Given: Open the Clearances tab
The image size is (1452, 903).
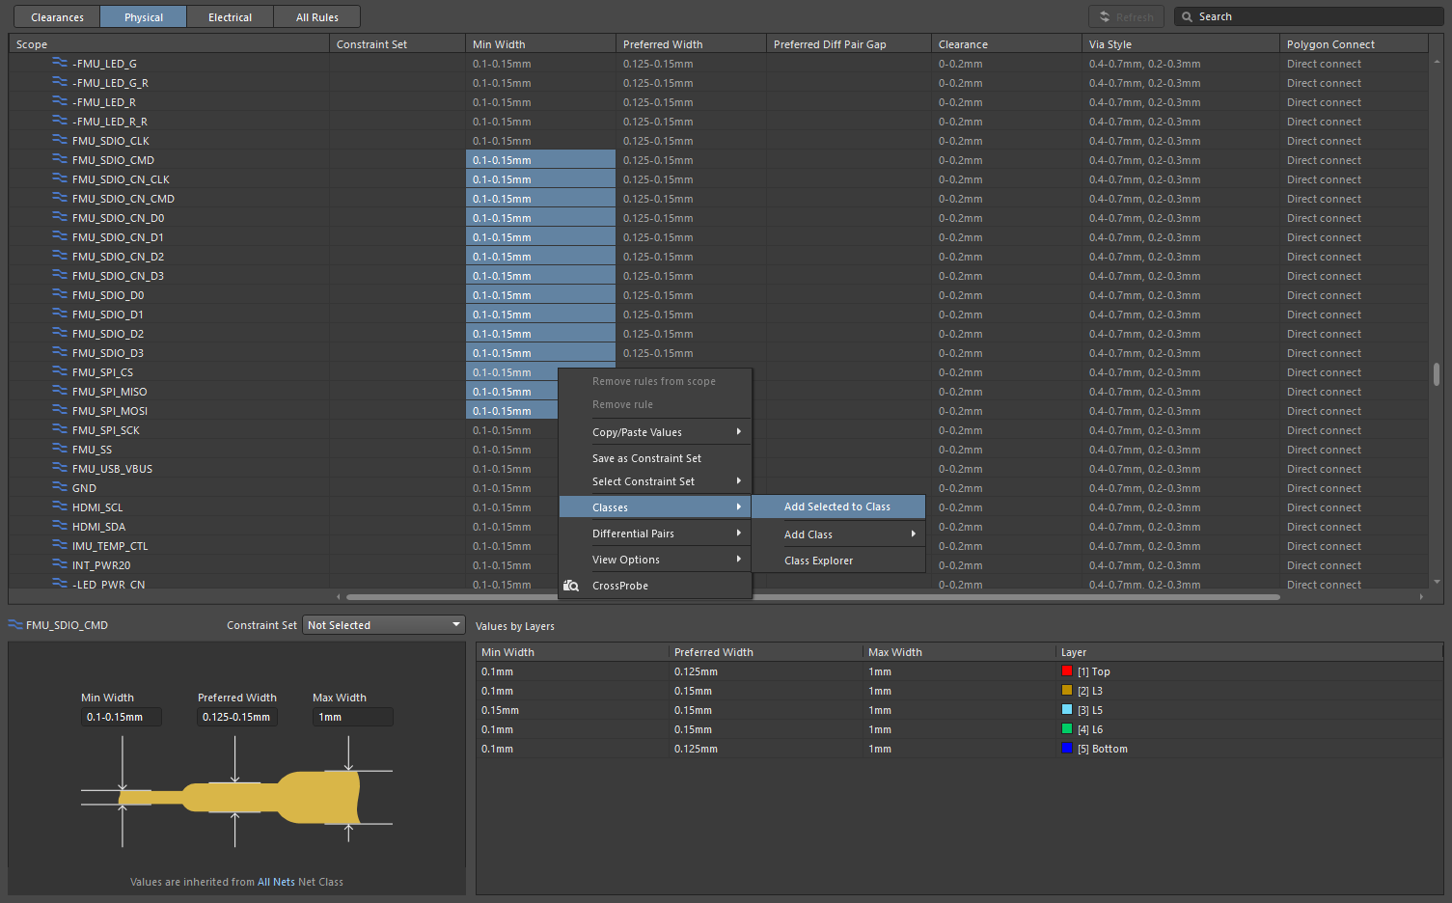Looking at the screenshot, I should click(57, 17).
